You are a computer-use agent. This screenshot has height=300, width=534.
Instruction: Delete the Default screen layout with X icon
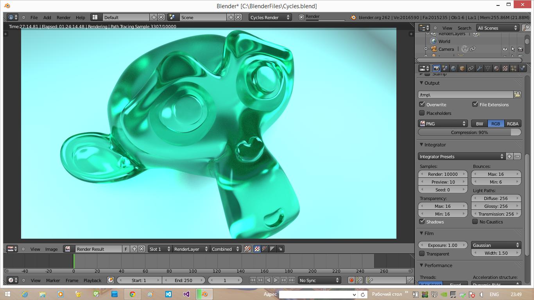[161, 17]
